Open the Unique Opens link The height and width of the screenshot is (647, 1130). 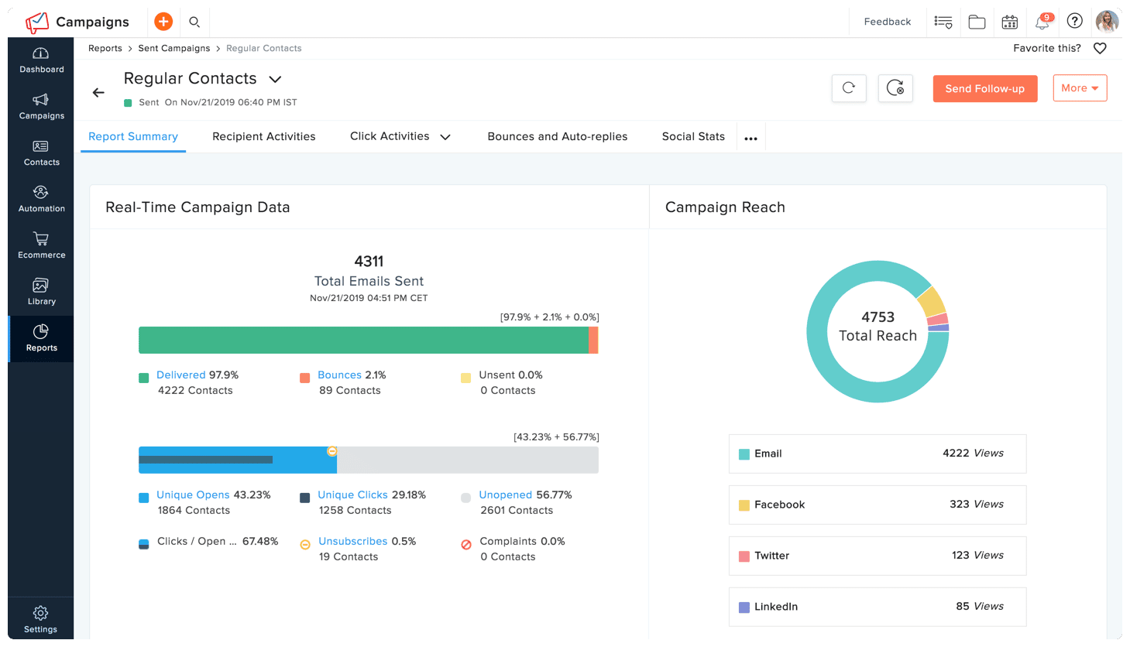(x=193, y=495)
